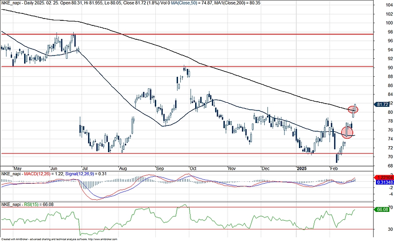Click the 104 price axis label
The image size is (394, 241).
click(389, 5)
